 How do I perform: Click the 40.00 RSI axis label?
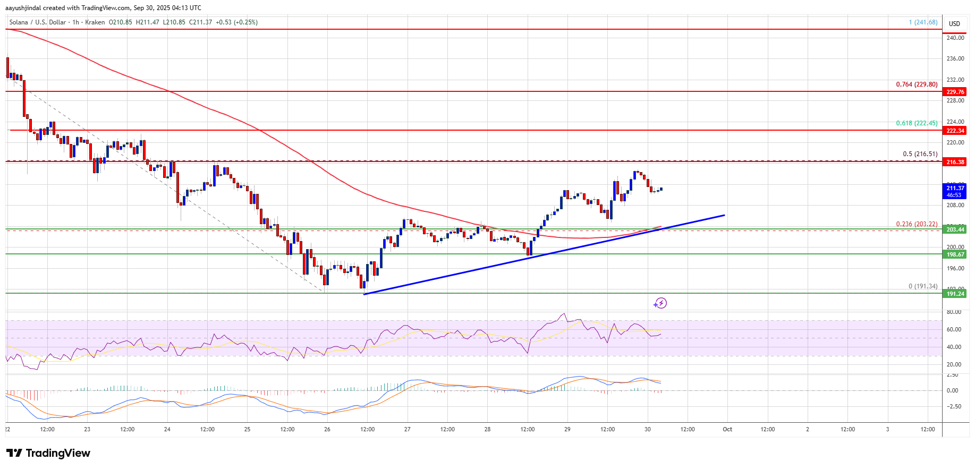point(954,347)
